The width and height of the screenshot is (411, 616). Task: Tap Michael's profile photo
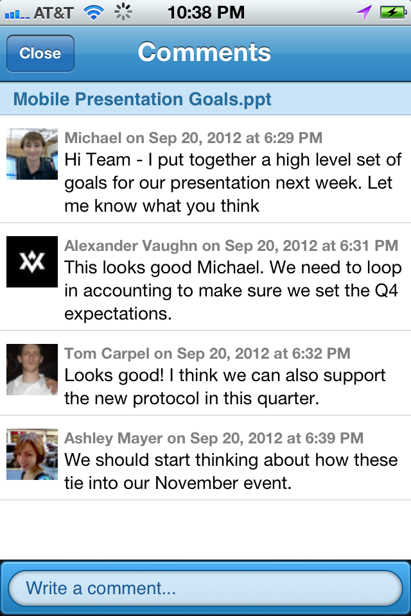[32, 154]
